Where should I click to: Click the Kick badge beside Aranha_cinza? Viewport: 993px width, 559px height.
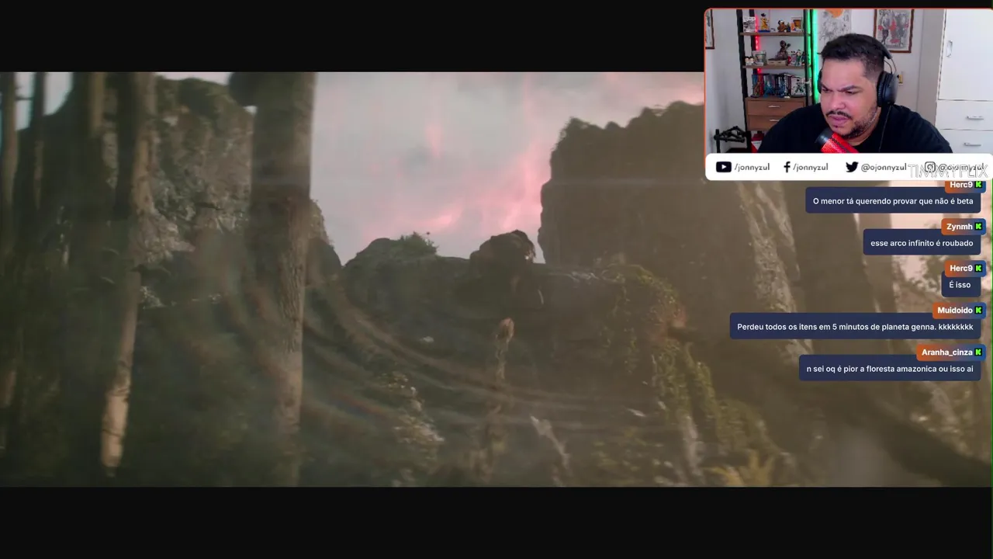979,352
